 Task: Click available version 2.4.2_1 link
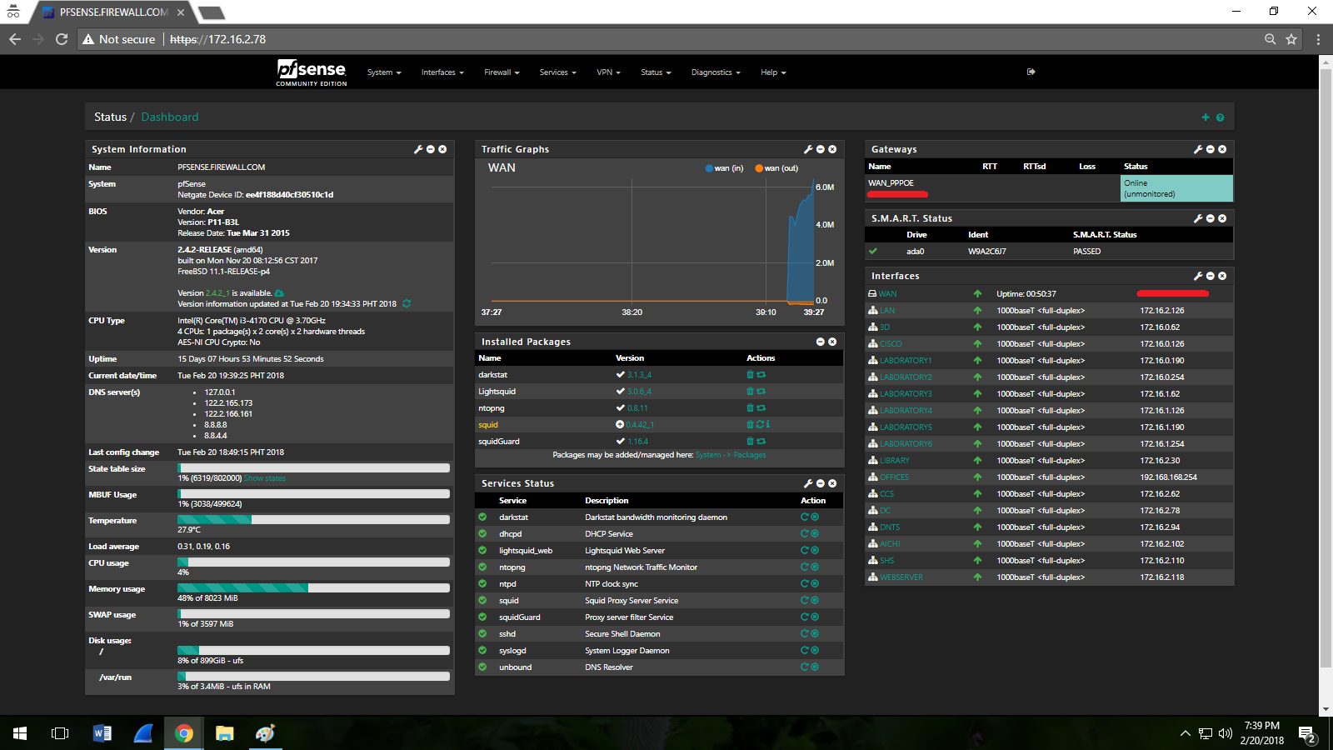[x=217, y=293]
